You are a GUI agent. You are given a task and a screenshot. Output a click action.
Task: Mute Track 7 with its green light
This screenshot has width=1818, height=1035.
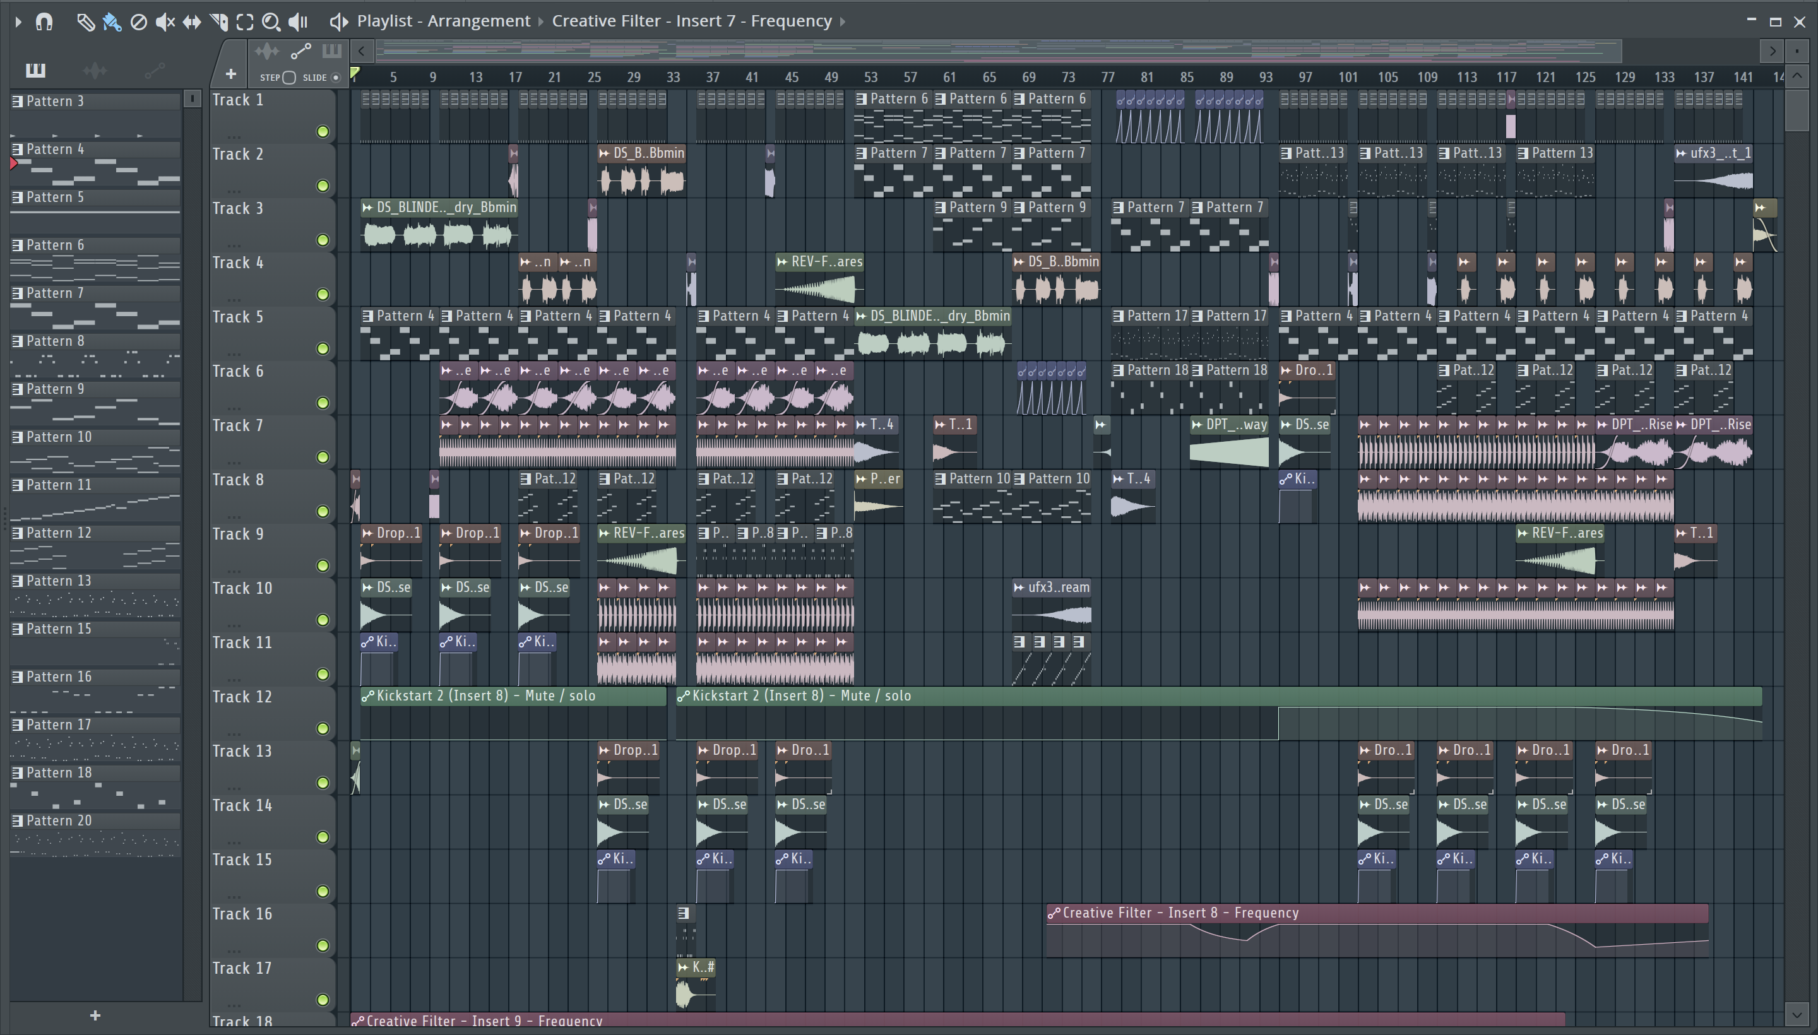[x=323, y=457]
